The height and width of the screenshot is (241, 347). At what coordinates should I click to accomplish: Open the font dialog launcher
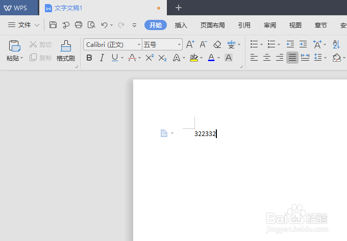point(241,66)
